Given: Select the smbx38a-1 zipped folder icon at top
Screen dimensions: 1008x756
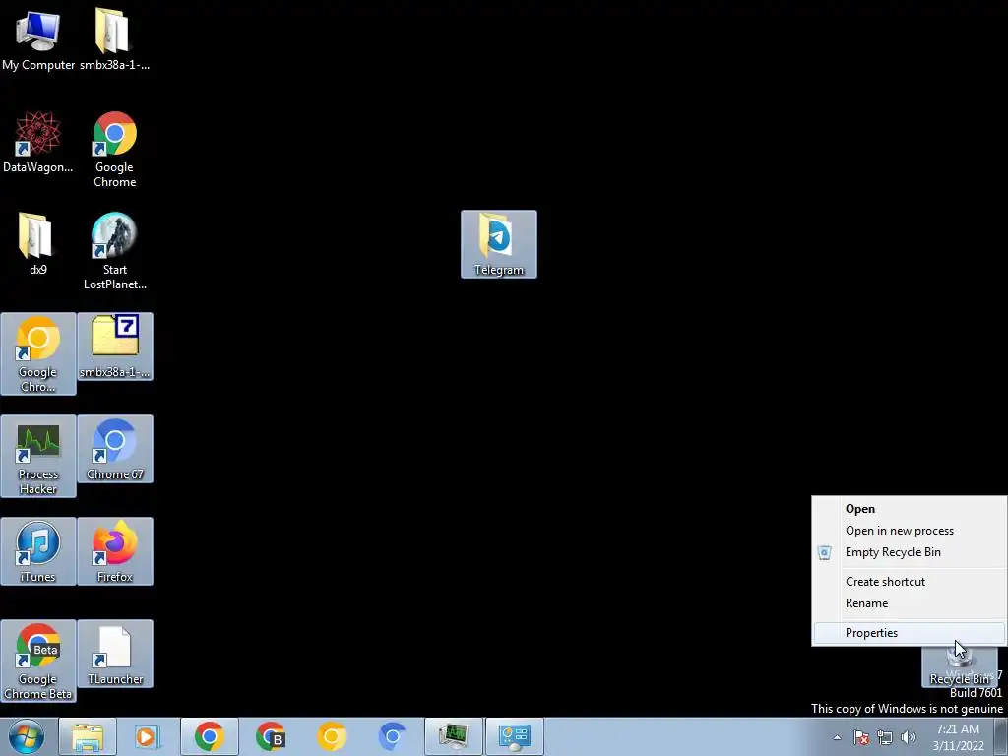Looking at the screenshot, I should 114,38.
